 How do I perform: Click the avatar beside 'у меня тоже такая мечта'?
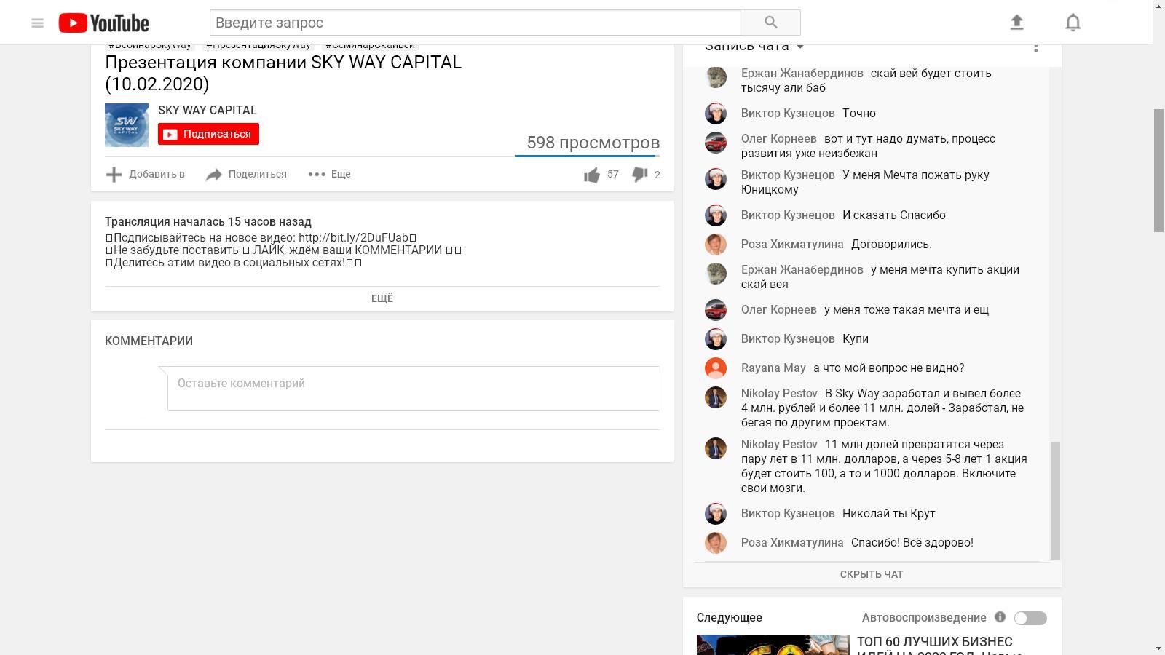tap(716, 310)
